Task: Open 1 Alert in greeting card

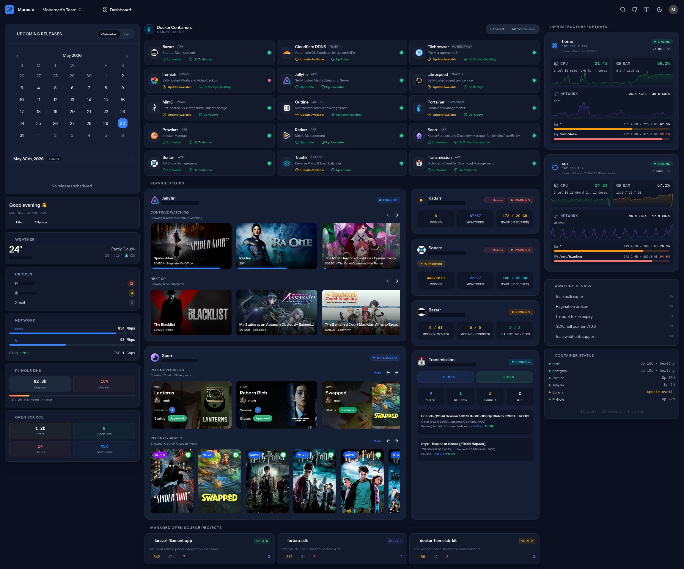Action: point(20,222)
